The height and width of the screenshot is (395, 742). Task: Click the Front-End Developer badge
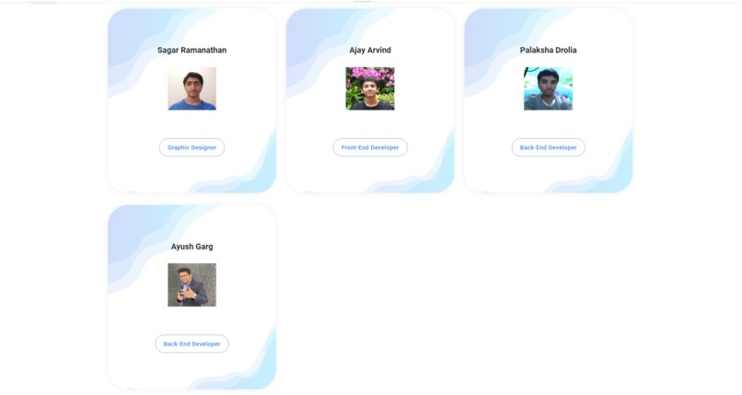point(370,147)
